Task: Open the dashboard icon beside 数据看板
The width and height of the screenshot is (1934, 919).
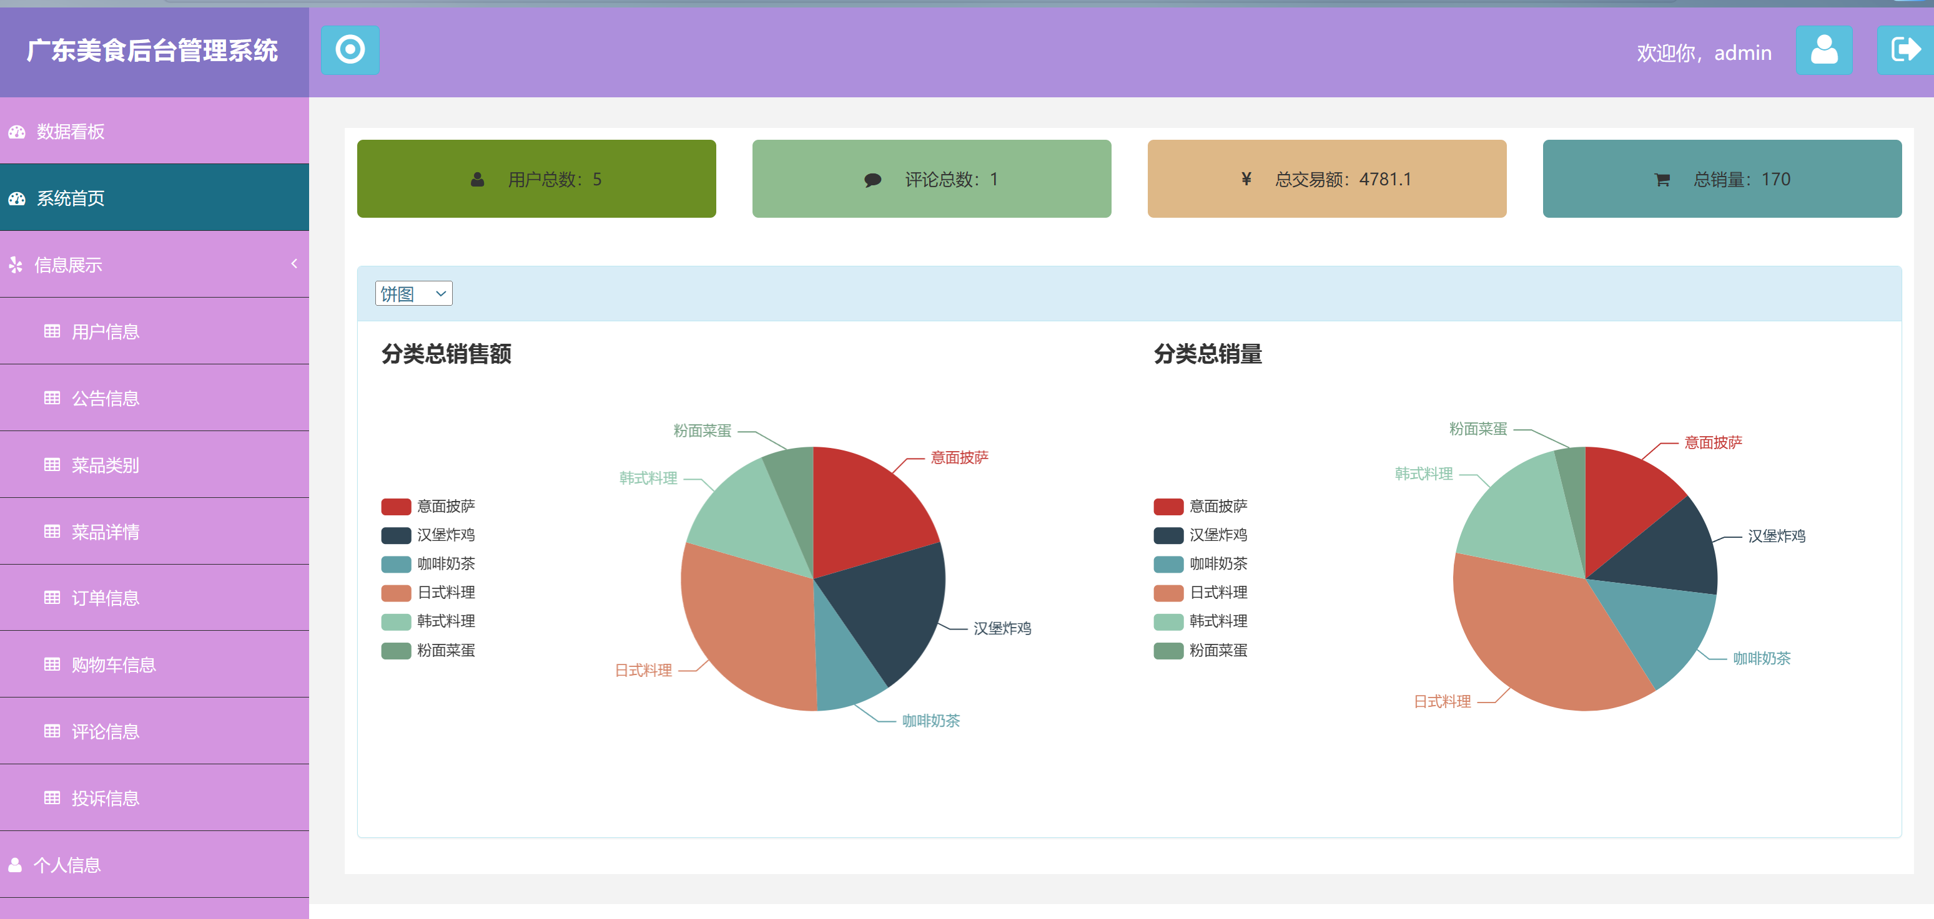Action: point(16,132)
